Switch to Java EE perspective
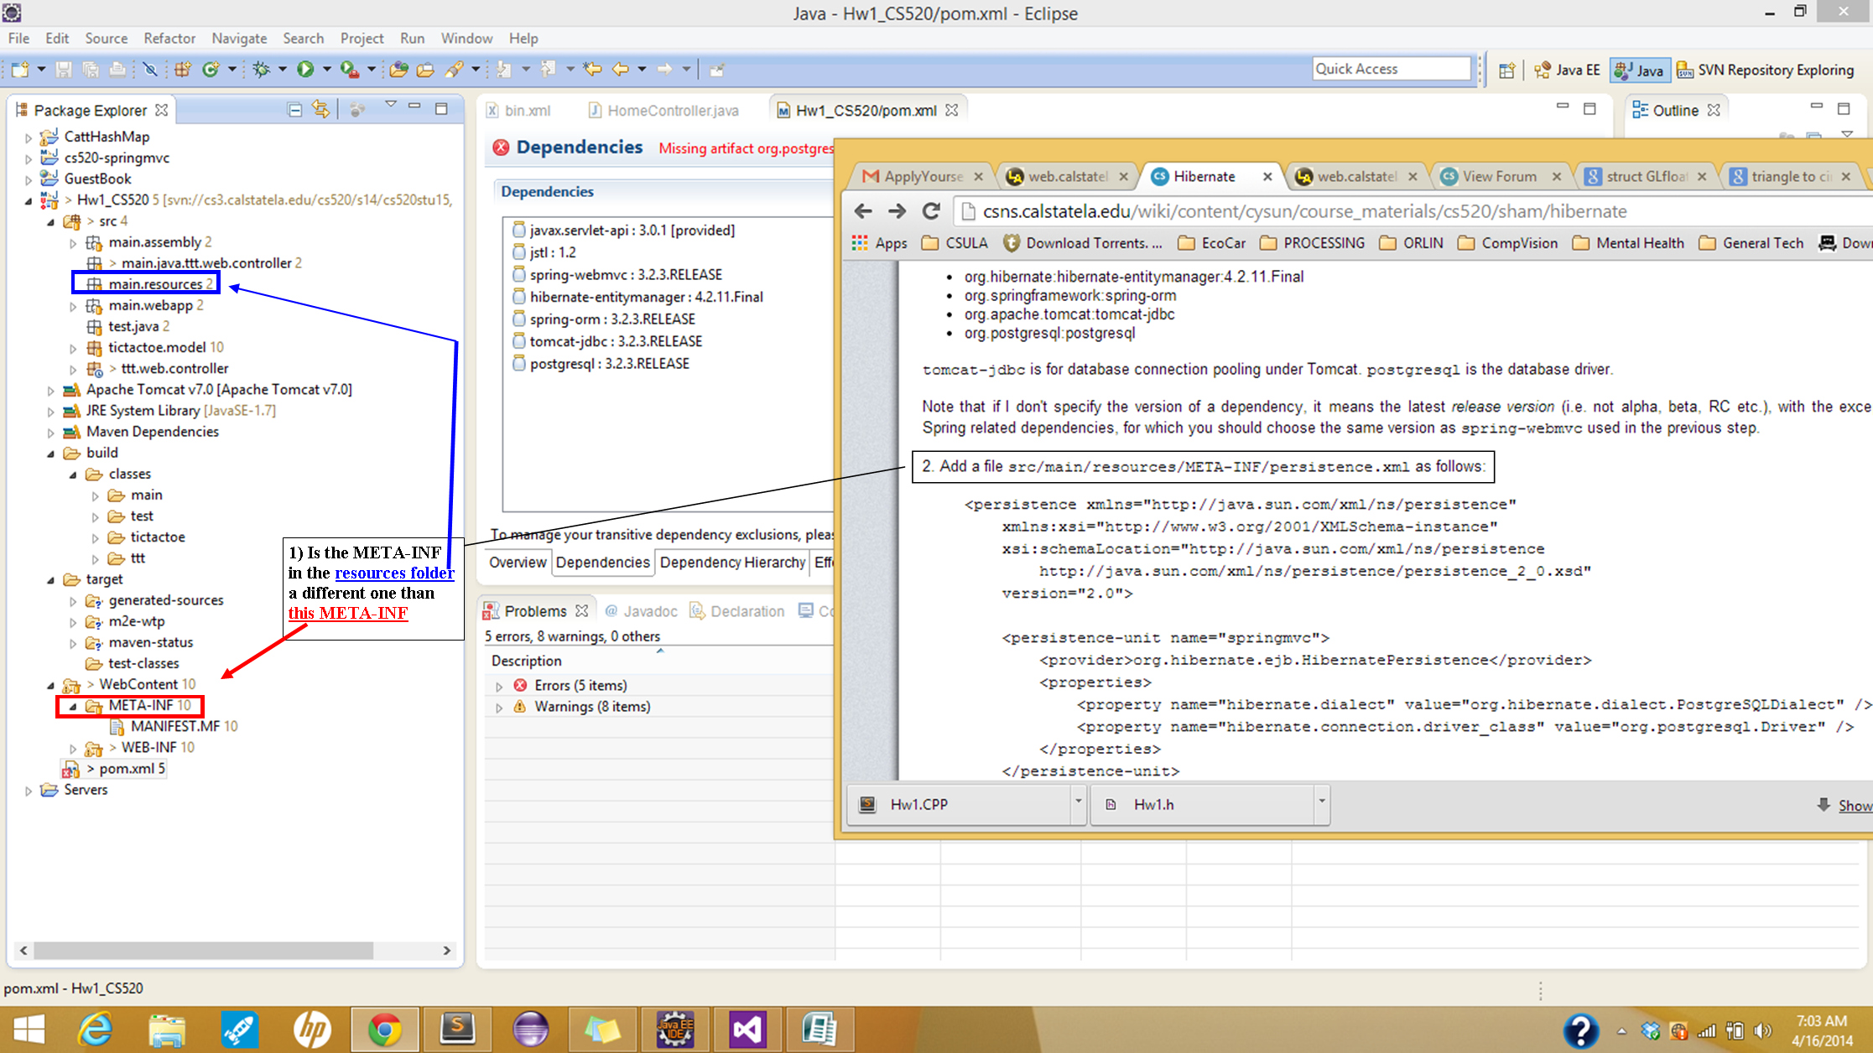Screen dimensions: 1873x1053 click(1568, 70)
